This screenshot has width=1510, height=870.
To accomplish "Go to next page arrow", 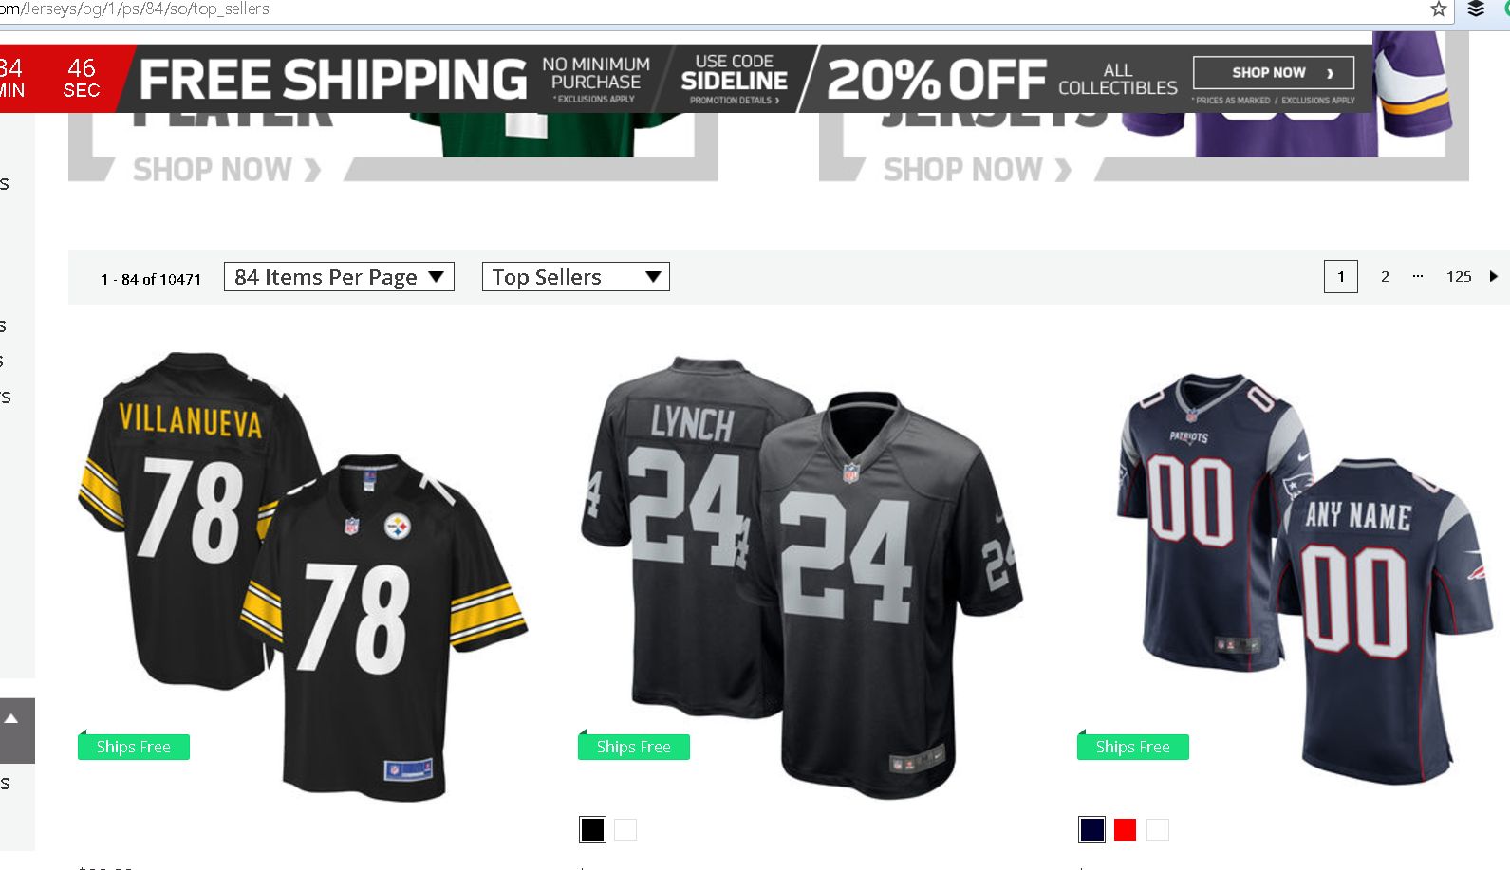I will pyautogui.click(x=1494, y=277).
